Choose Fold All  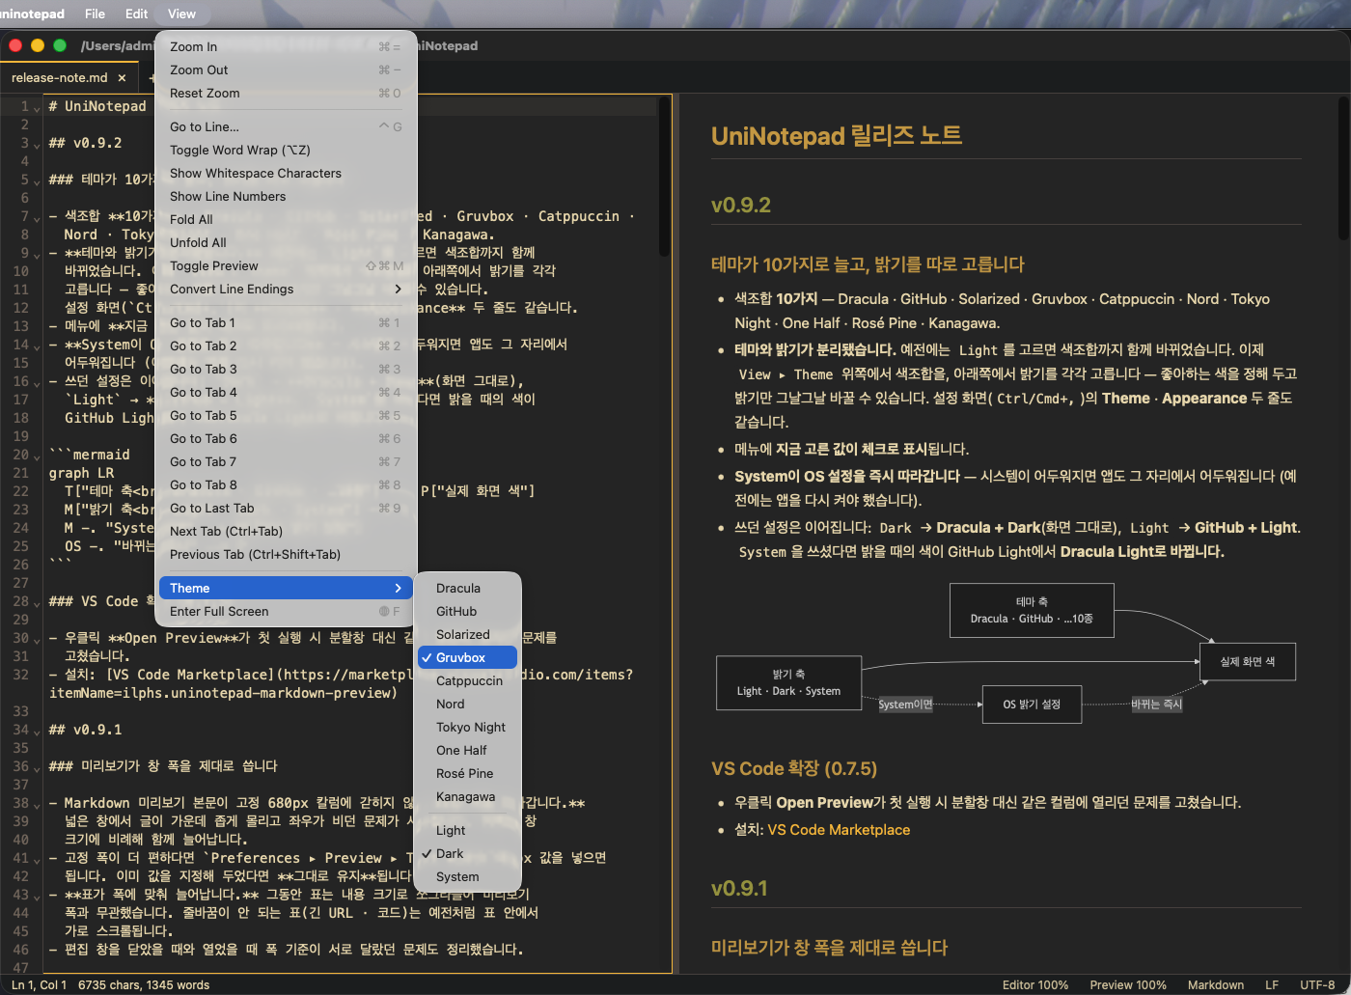[286, 219]
